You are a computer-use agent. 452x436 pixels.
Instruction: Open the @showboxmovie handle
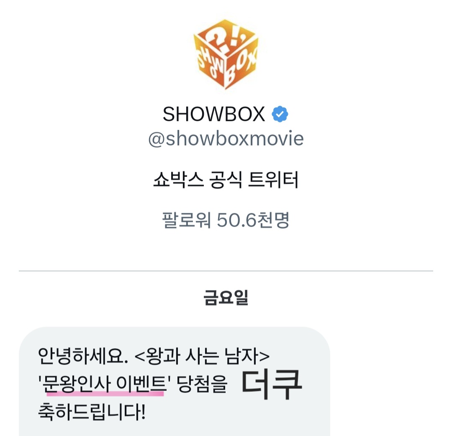[226, 138]
